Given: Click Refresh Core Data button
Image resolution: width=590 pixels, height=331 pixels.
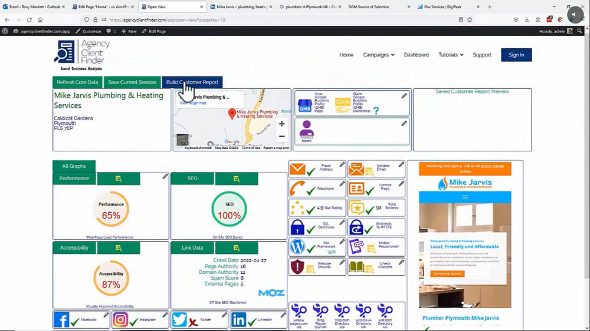Looking at the screenshot, I should [x=77, y=82].
